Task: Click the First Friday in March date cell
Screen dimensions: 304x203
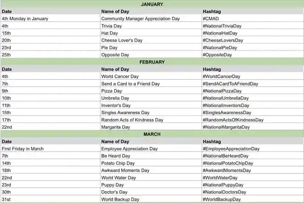Action: pyautogui.click(x=22, y=149)
